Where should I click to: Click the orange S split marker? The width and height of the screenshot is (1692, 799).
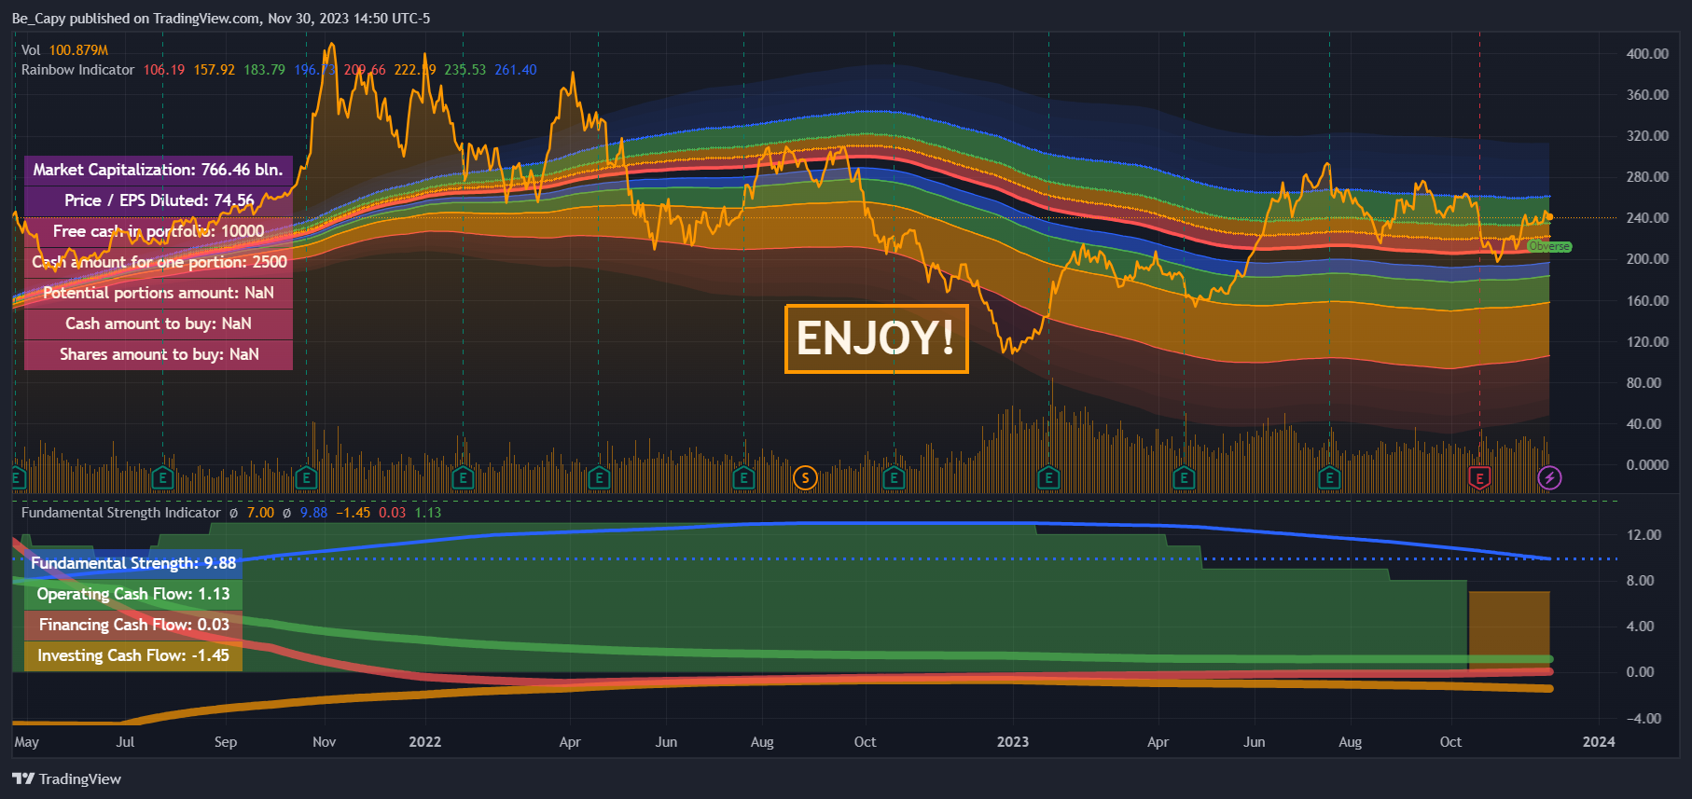(805, 478)
